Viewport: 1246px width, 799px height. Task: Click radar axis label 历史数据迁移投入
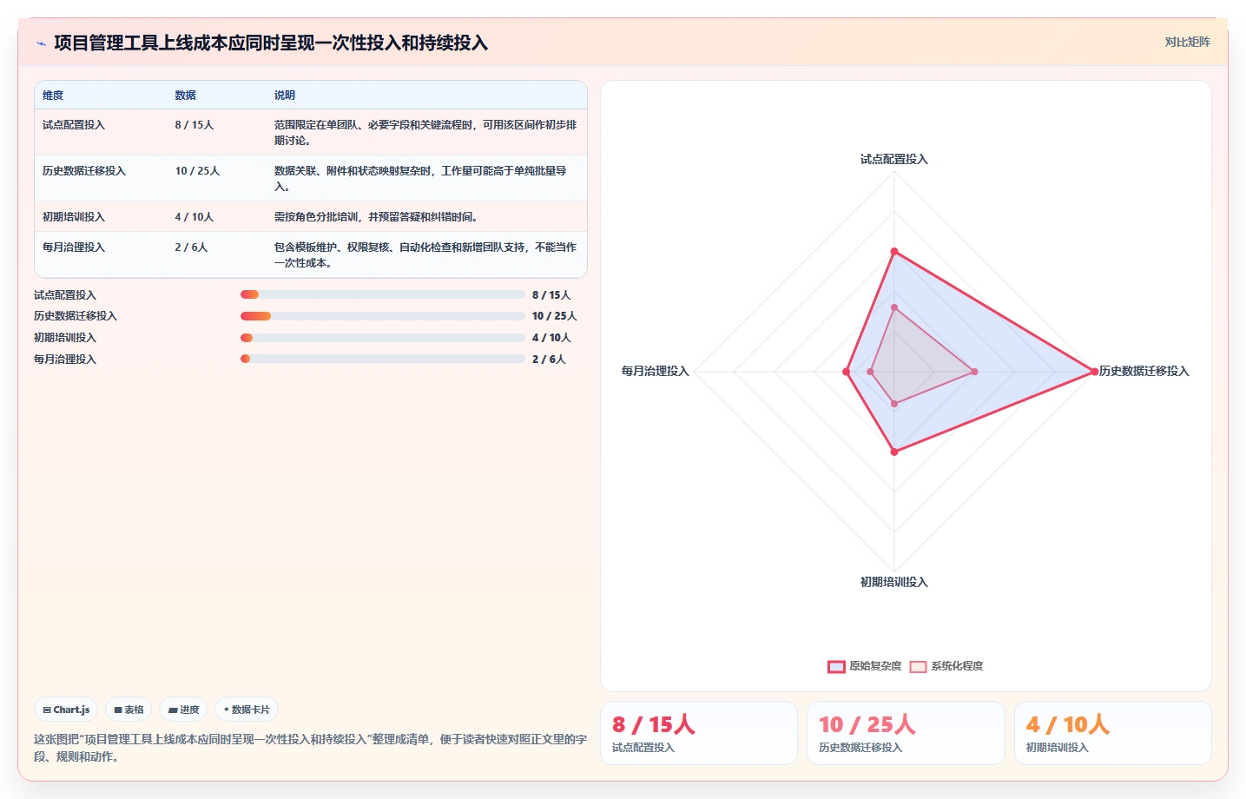1144,372
